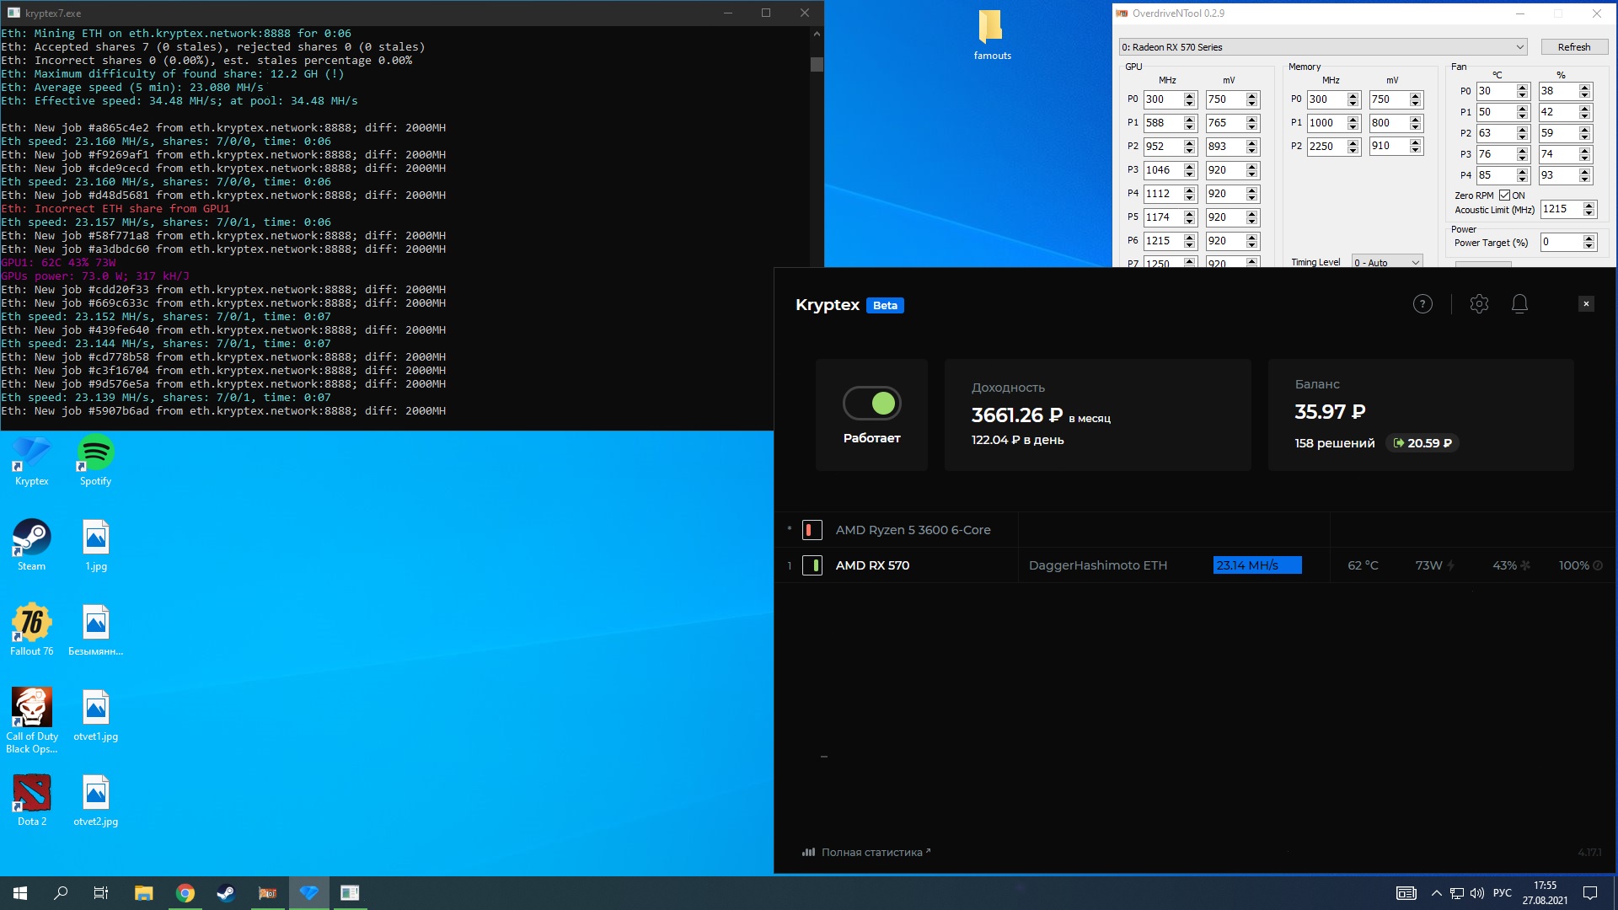Click the Memory P2 MHz stepper for 2250
The height and width of the screenshot is (910, 1618).
tap(1353, 147)
